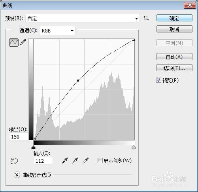Click the black point input slider triangle
This screenshot has width=198, height=192.
[34, 147]
